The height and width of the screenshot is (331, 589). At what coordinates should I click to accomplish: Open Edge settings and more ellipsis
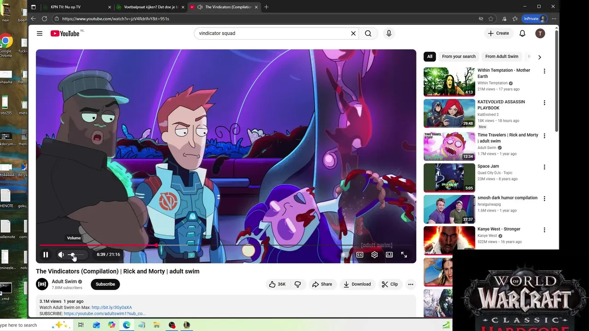[554, 19]
